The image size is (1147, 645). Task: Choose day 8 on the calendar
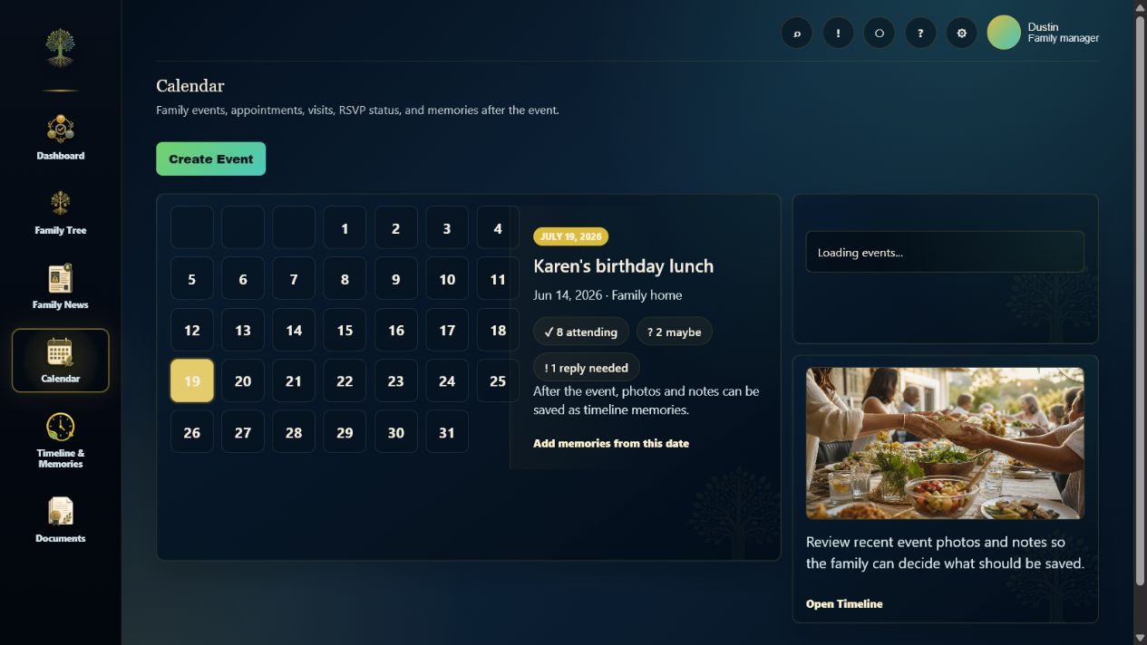pyautogui.click(x=345, y=279)
